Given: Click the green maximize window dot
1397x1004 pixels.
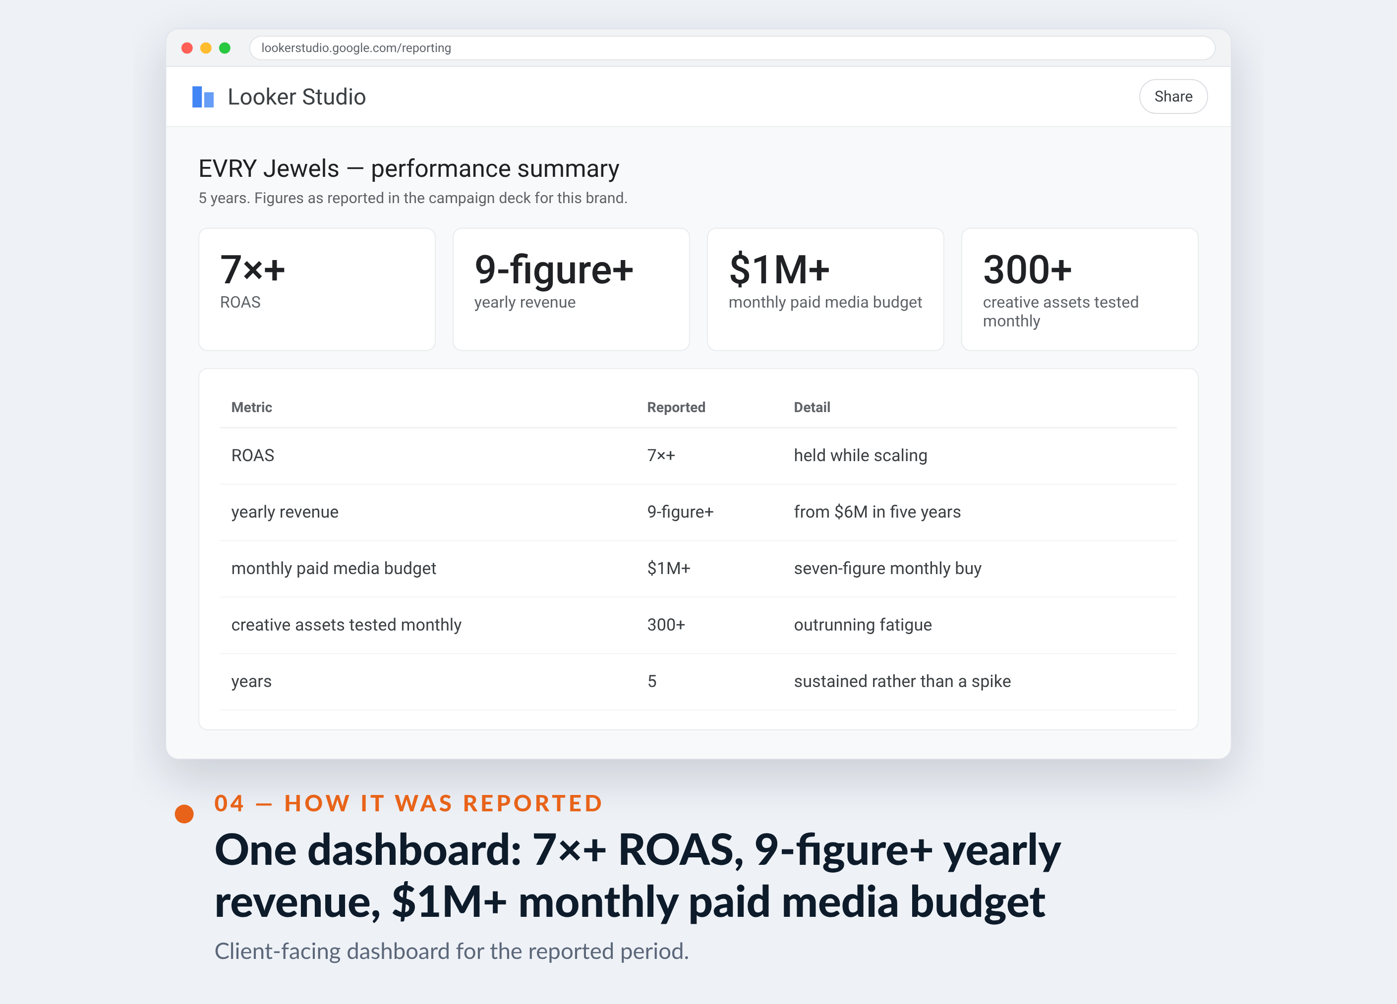Looking at the screenshot, I should (x=225, y=48).
